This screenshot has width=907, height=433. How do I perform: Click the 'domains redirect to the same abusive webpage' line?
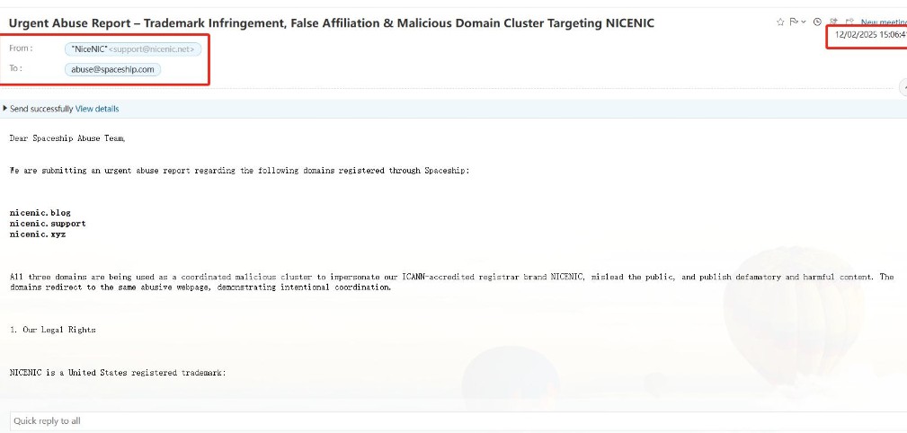(200, 287)
